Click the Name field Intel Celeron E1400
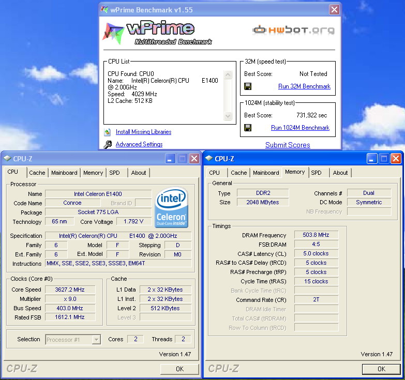Viewport: 405px width, 380px height. [98, 194]
